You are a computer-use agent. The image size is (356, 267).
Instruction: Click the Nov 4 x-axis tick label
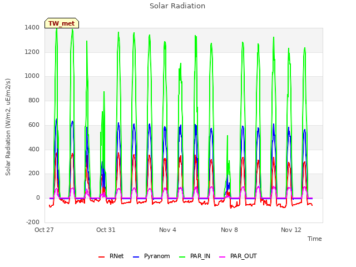(167, 230)
